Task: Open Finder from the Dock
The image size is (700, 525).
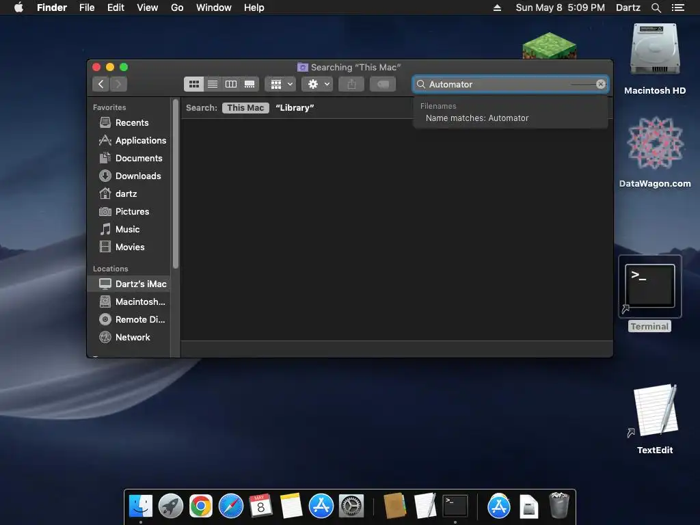Action: point(141,507)
